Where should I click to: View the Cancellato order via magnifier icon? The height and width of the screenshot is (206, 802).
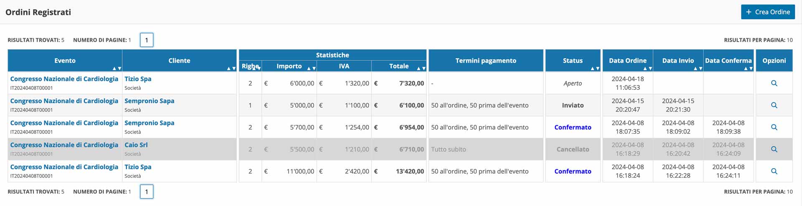click(x=774, y=149)
